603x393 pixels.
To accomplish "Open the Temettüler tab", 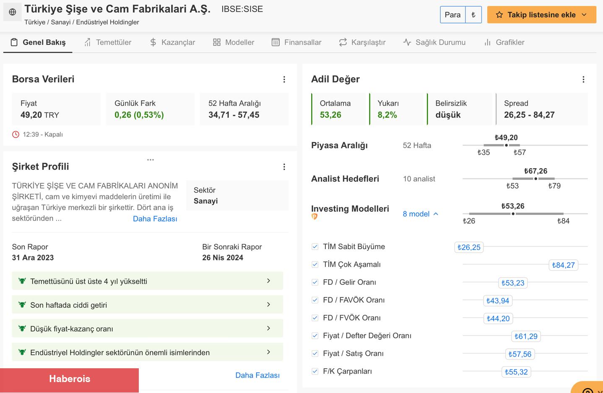I will click(x=107, y=42).
